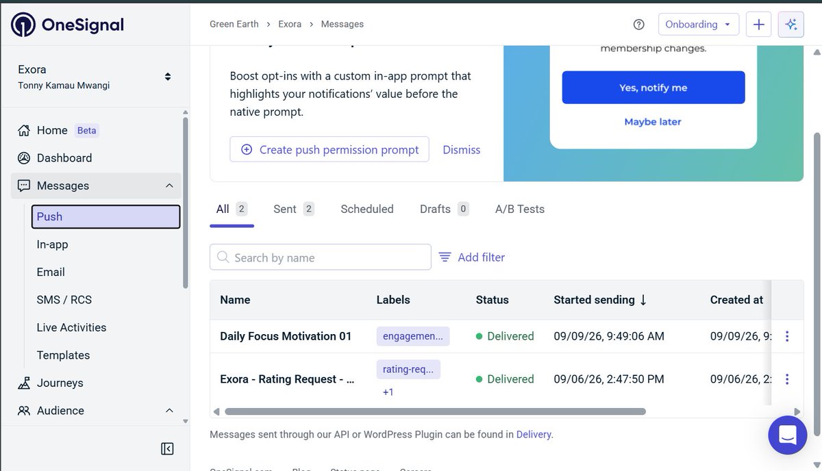Click the Yes, notify me button
Viewport: 822px width, 471px height.
(653, 88)
